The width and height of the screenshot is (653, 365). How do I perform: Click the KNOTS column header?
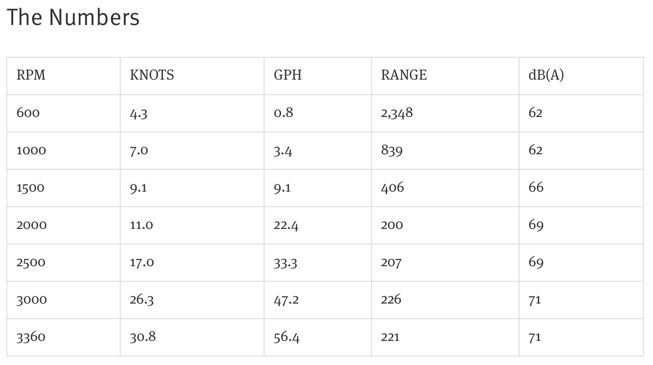click(x=192, y=76)
